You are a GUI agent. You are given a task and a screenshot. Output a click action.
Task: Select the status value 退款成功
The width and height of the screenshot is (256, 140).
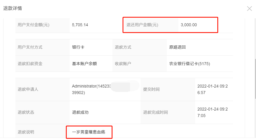(x=80, y=113)
